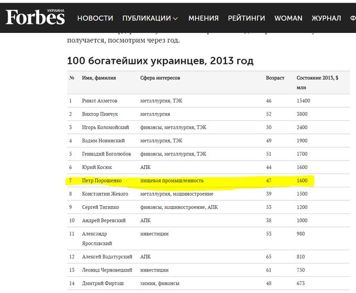The image size is (356, 293).
Task: Open the ЖУРНАЛ section
Action: tap(326, 18)
